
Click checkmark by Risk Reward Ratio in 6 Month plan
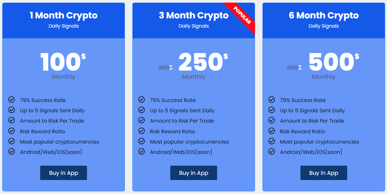pyautogui.click(x=272, y=131)
